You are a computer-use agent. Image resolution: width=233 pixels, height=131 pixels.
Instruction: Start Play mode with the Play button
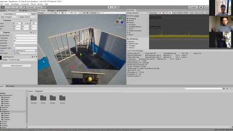click(x=110, y=7)
